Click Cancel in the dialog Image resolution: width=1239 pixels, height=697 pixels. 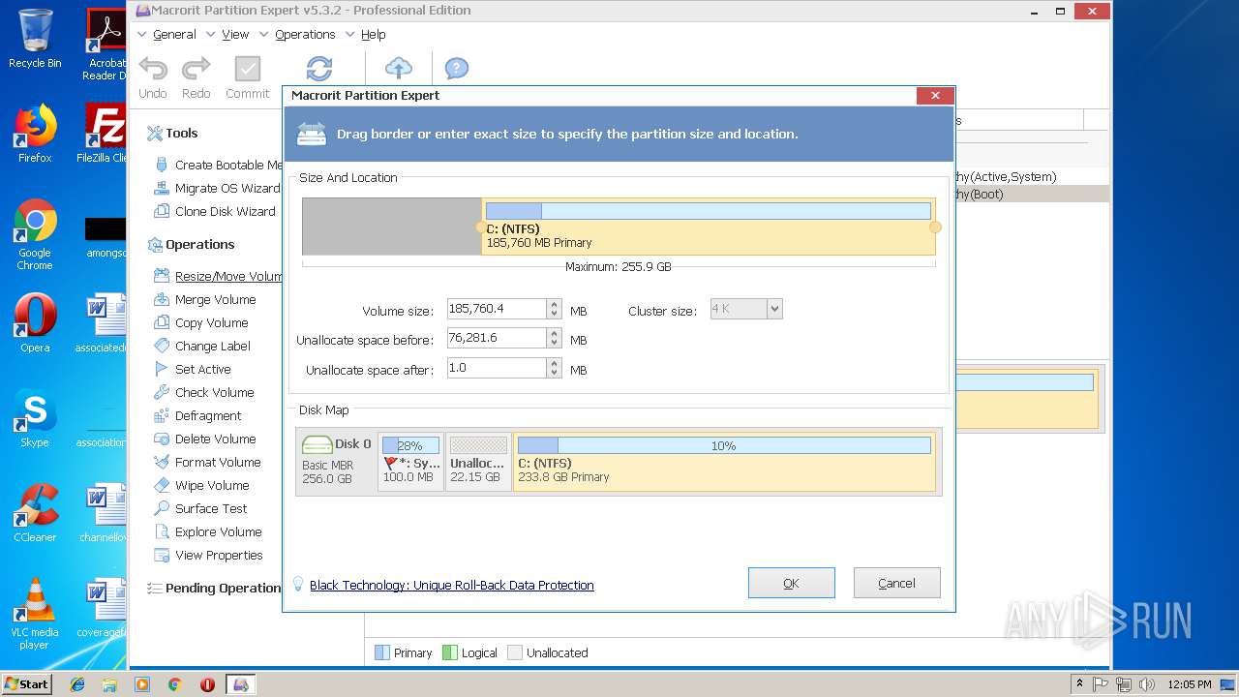[896, 583]
